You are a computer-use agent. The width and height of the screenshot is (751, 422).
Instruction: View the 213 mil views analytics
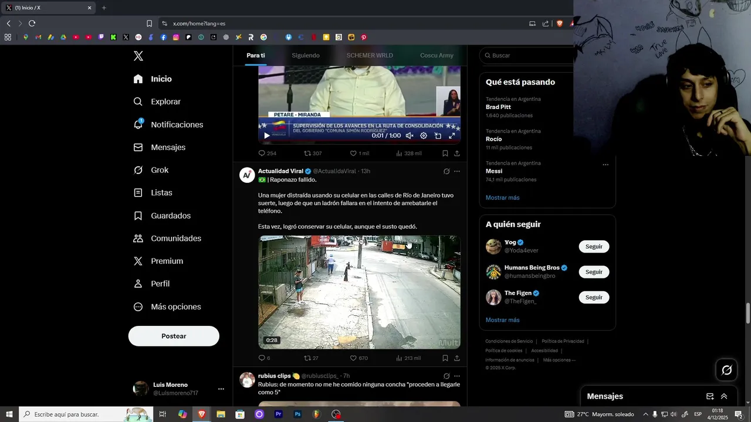click(409, 358)
